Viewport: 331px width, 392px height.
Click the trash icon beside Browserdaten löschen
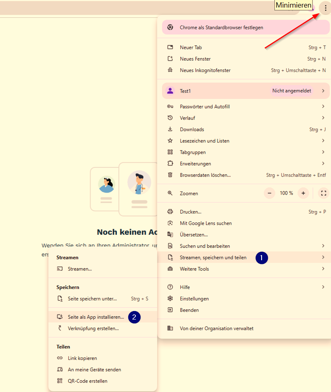coord(170,175)
